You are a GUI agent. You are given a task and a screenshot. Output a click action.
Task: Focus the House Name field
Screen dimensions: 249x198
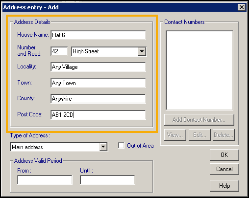tap(98, 35)
